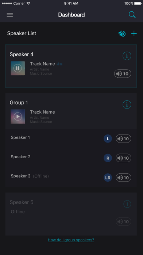Open Group 1 info icon

(127, 104)
